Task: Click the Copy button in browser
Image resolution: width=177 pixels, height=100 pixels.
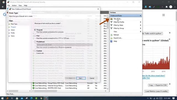Action: click(151, 85)
